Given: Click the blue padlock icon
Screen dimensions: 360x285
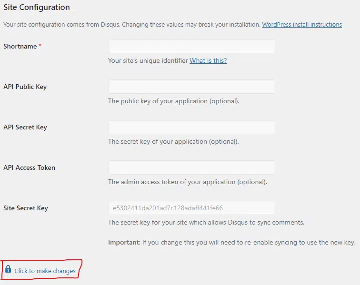Looking at the screenshot, I should pos(8,269).
